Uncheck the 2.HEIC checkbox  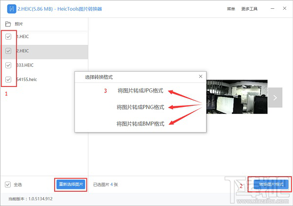point(8,51)
